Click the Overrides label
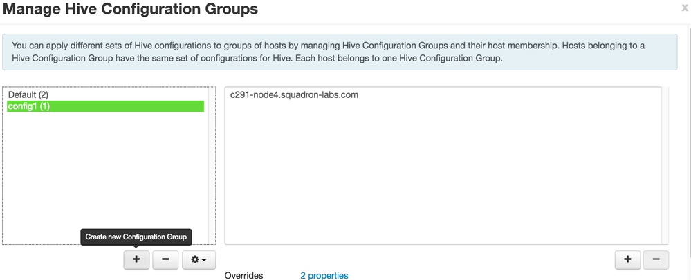The width and height of the screenshot is (691, 280). point(243,276)
